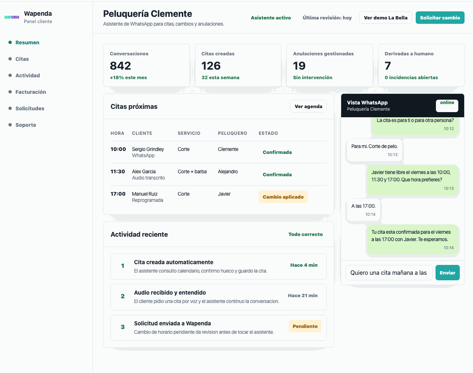
Task: Click Manuel Ruiz client name
Action: click(145, 194)
